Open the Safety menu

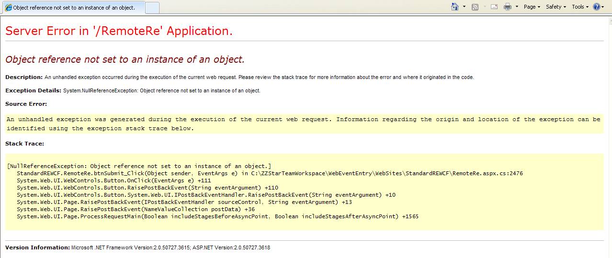tap(555, 7)
